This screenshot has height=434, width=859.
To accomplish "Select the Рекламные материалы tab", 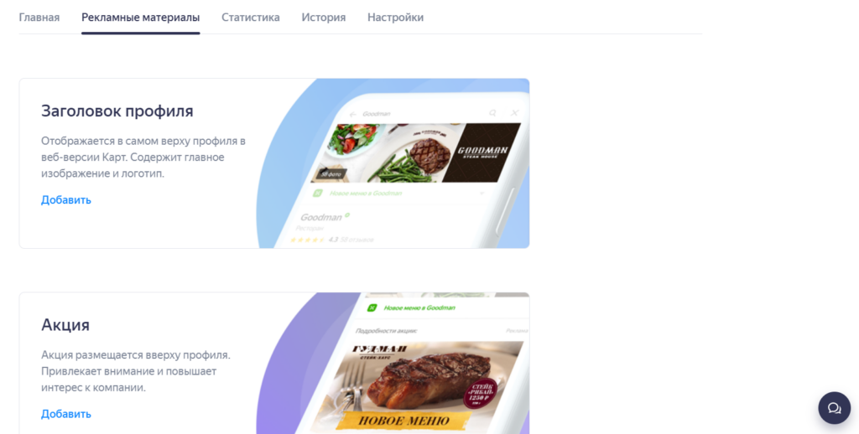I will click(x=140, y=18).
